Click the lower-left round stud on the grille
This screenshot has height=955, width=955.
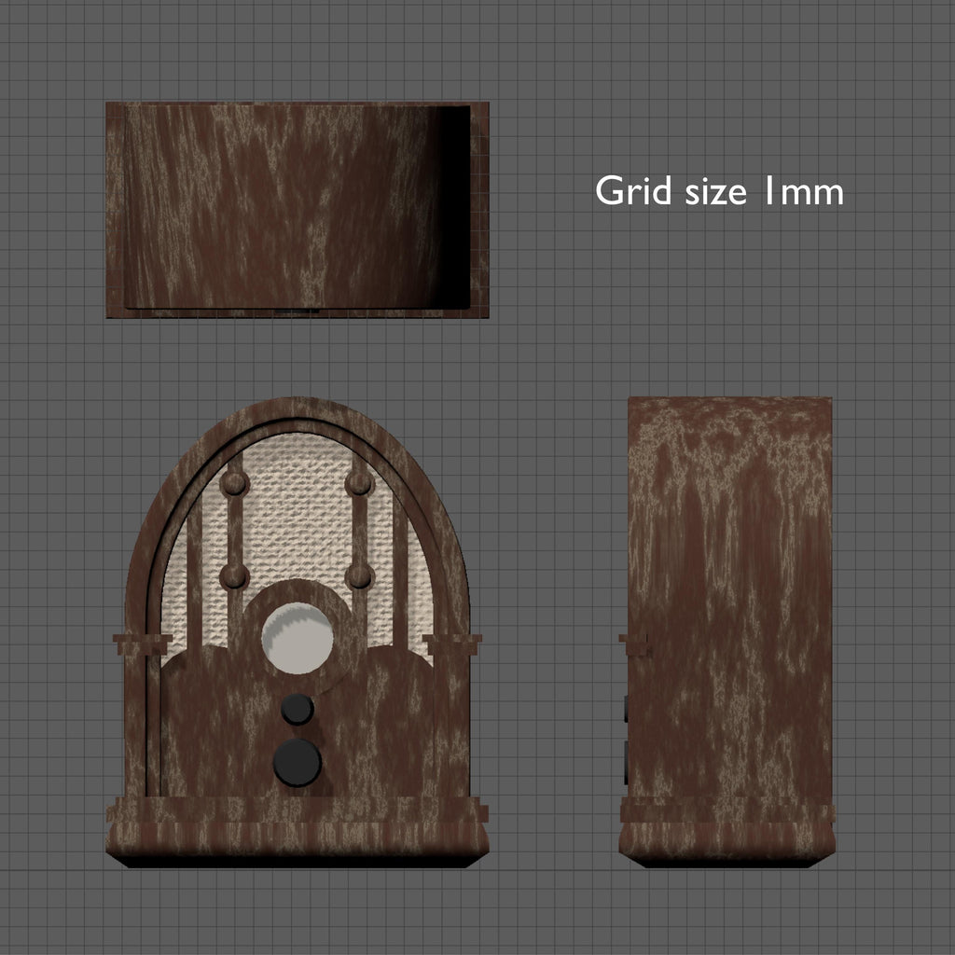[234, 576]
